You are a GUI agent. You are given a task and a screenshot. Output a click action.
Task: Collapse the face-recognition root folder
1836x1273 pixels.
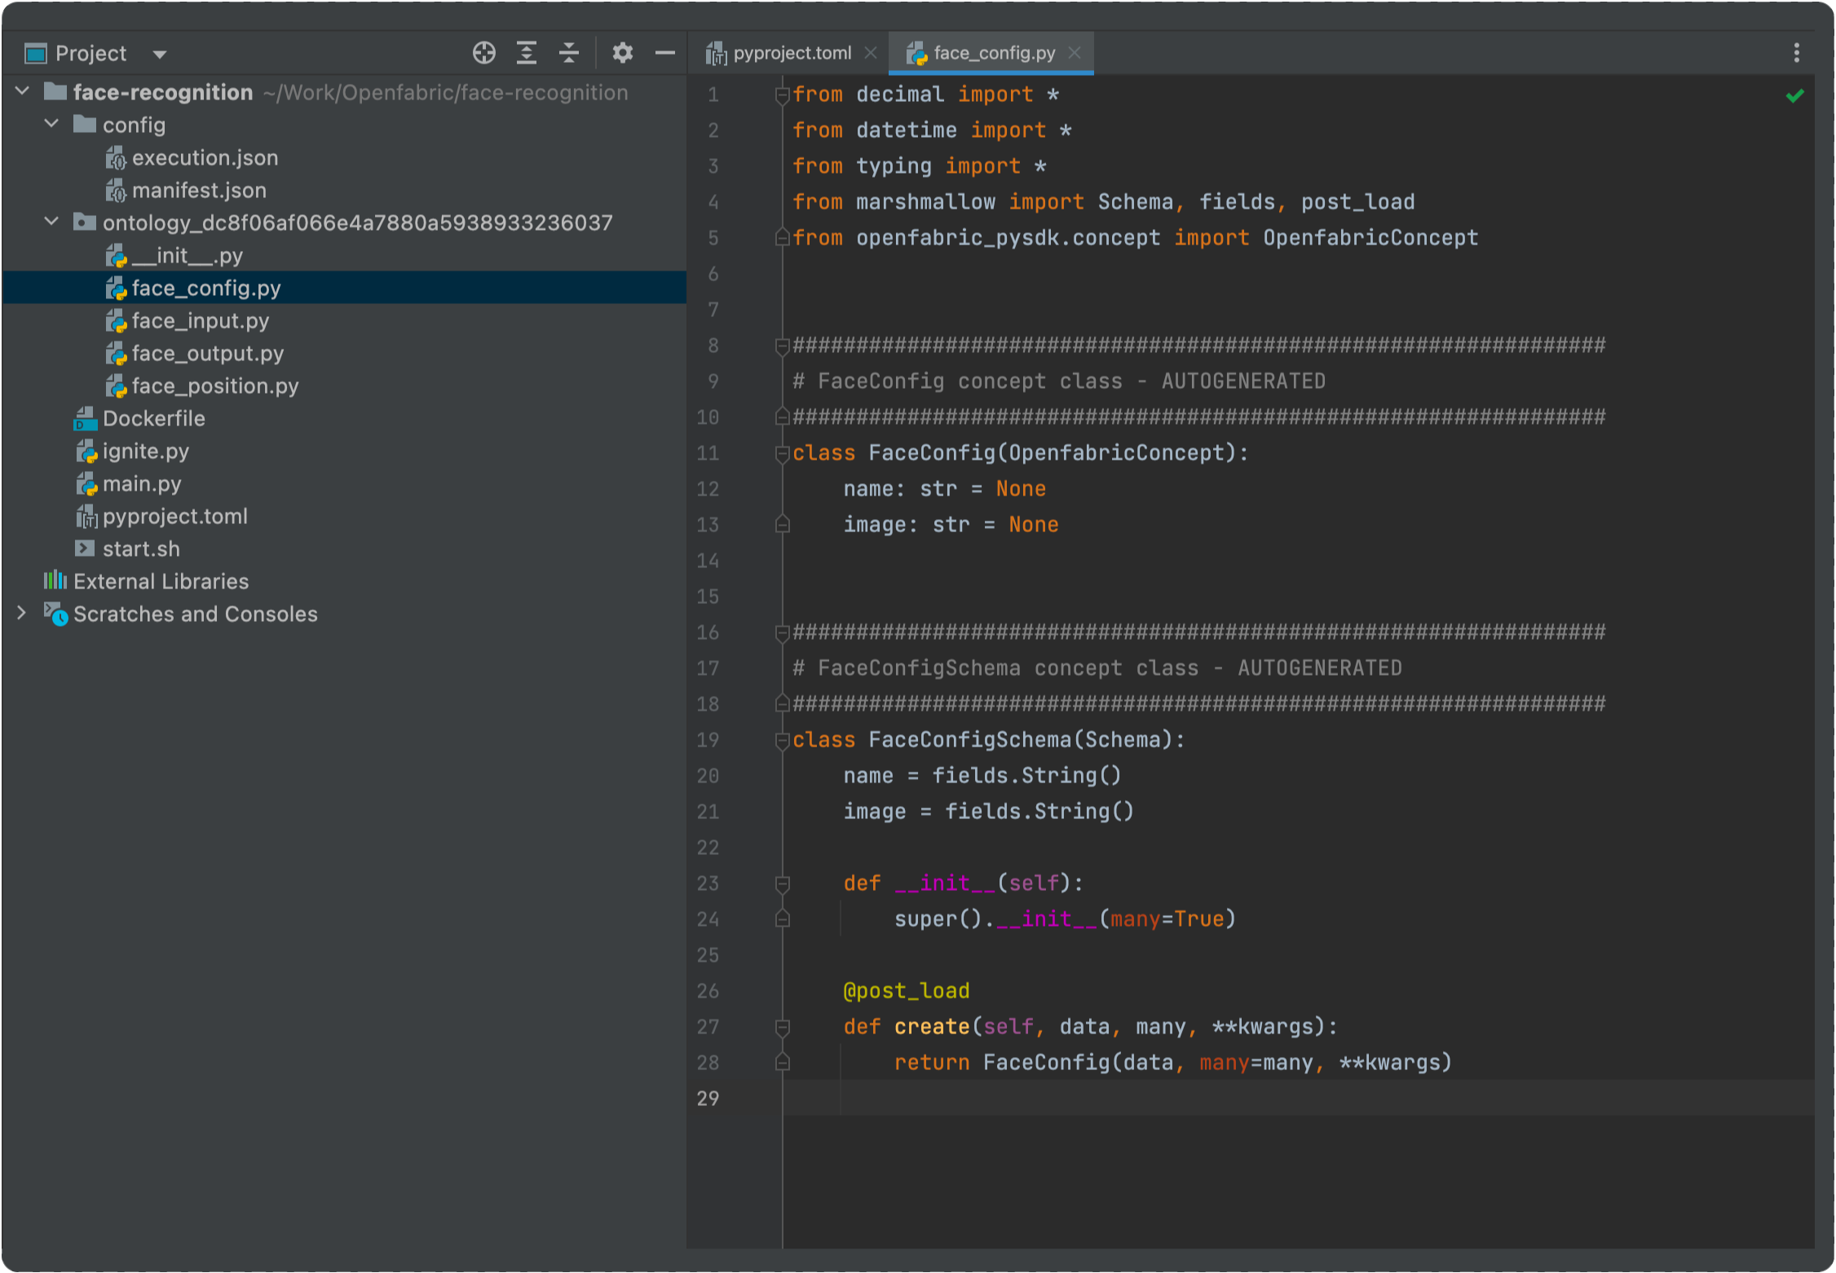[x=23, y=91]
